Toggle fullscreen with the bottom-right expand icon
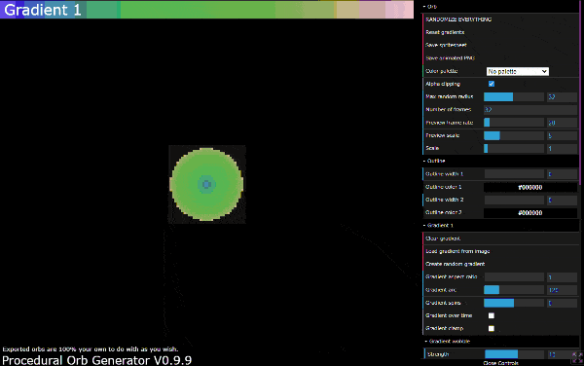The image size is (584, 366). (577, 357)
